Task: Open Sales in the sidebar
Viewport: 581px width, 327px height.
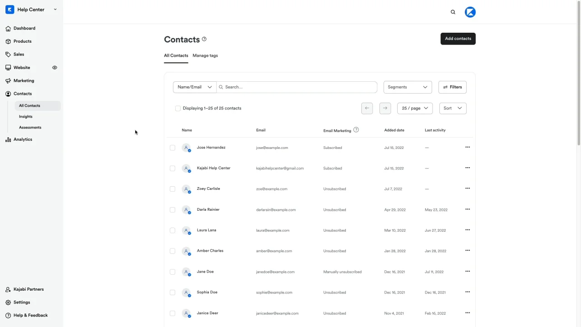Action: point(19,54)
